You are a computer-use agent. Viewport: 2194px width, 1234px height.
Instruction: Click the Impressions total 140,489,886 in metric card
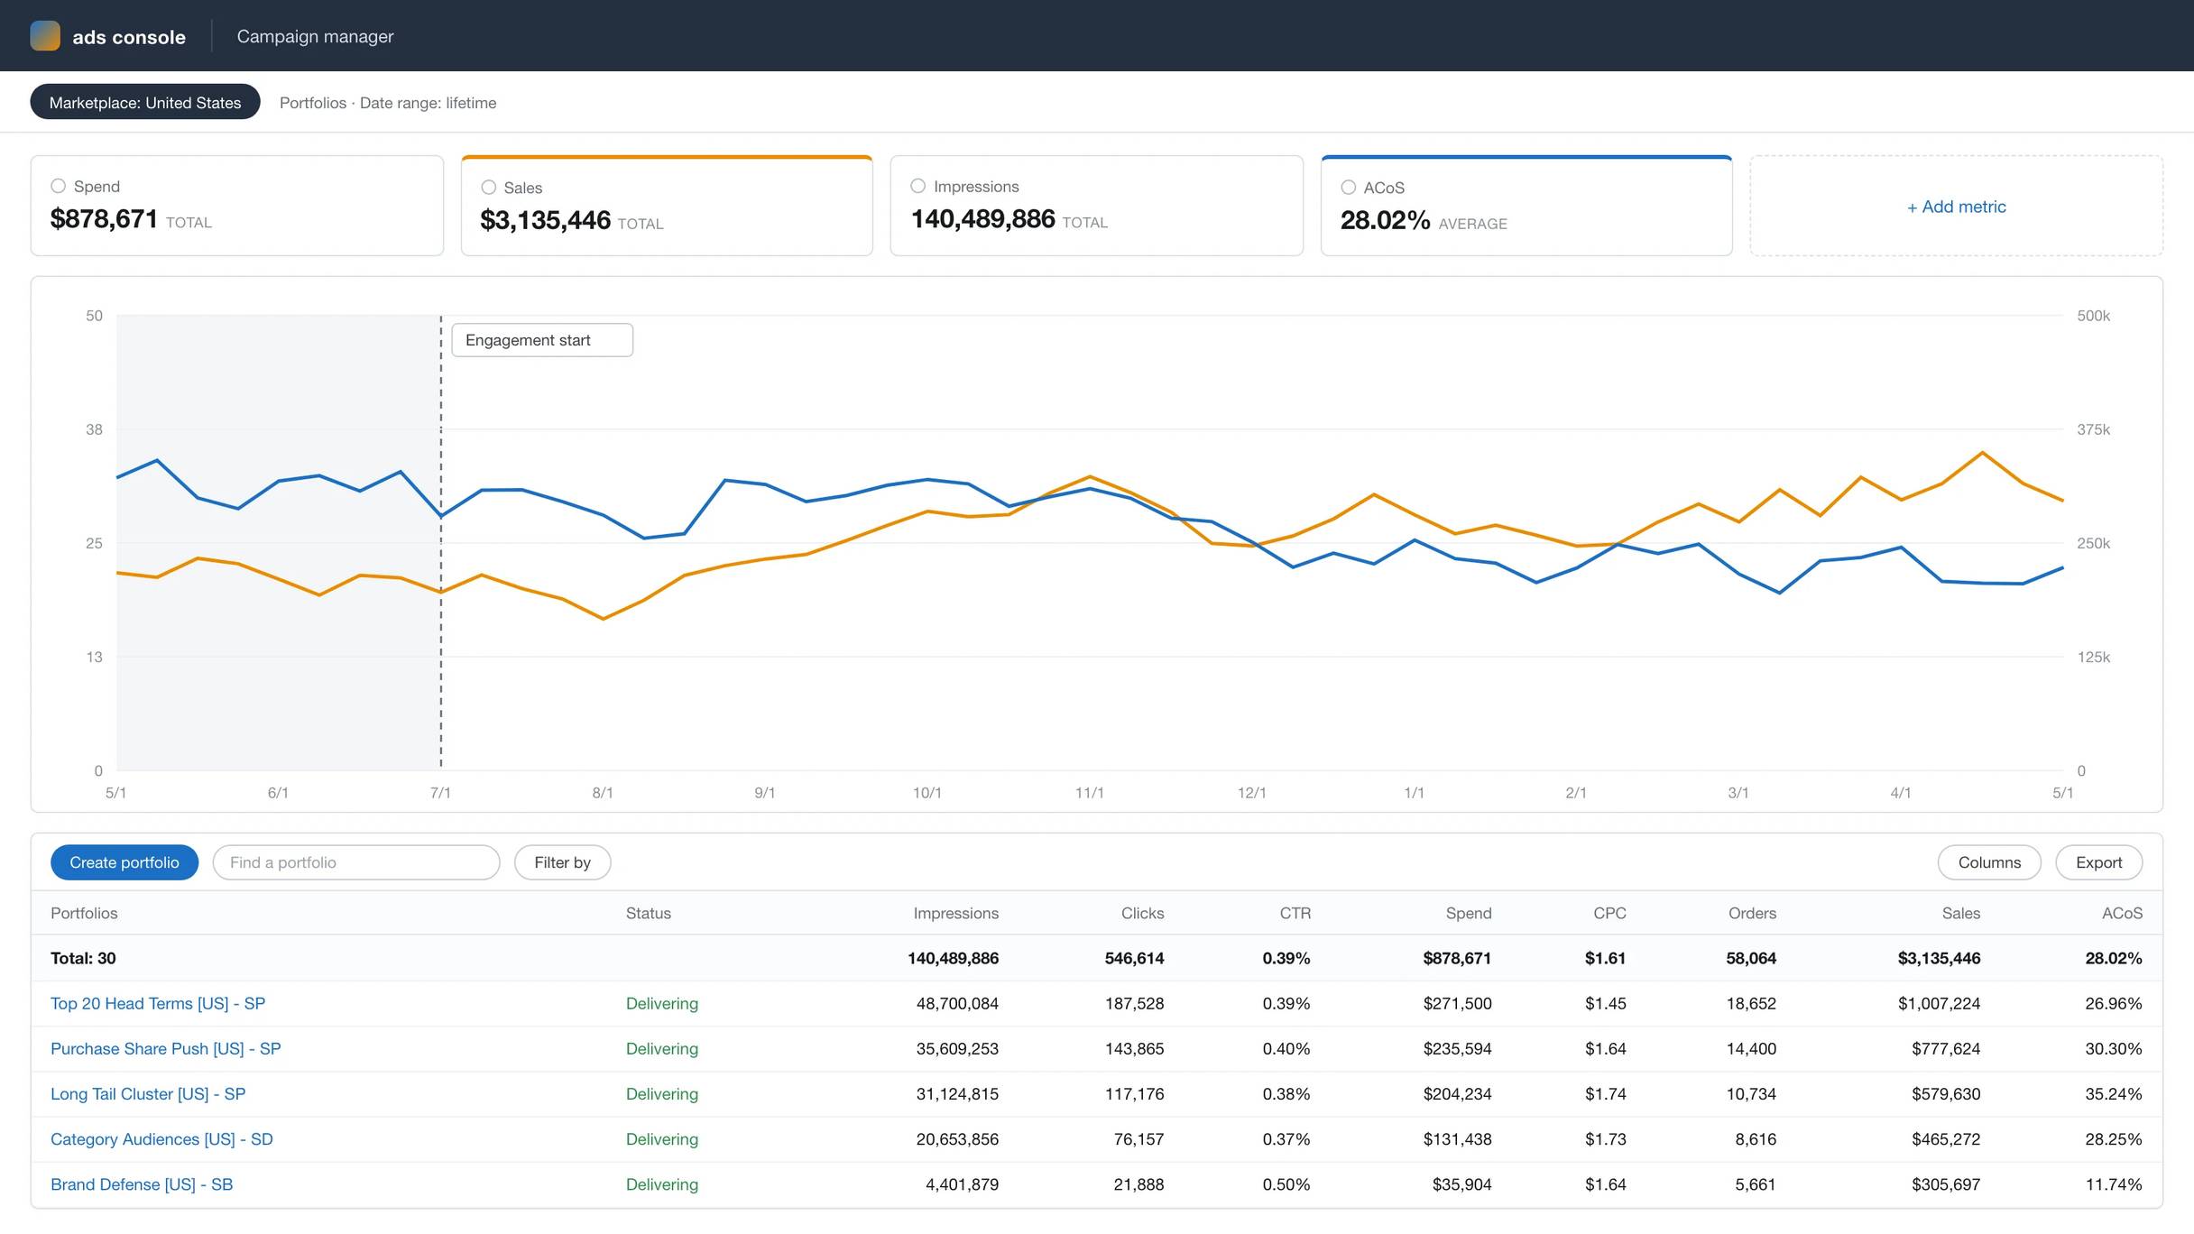[x=982, y=218]
